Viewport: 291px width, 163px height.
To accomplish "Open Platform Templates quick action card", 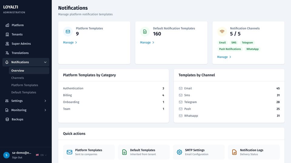I will click(89, 152).
